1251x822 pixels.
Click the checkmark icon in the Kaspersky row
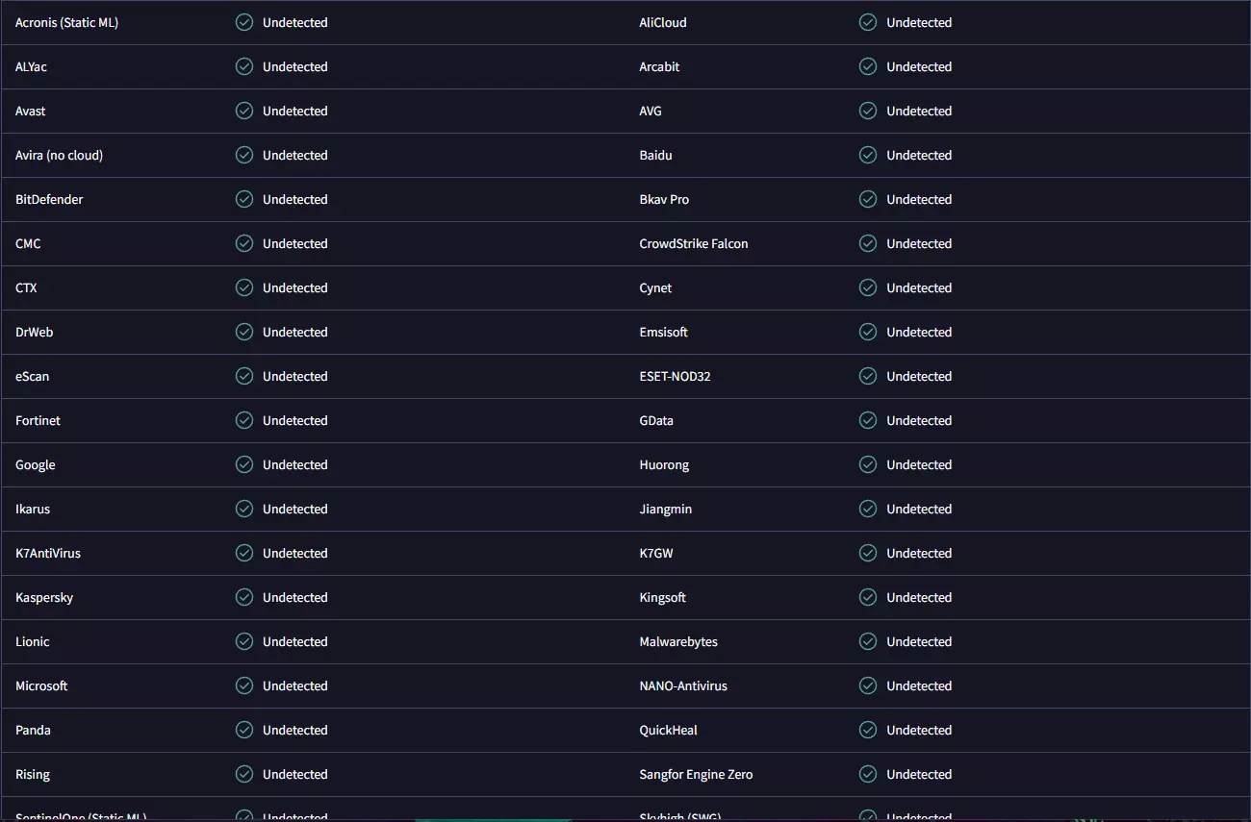(x=244, y=597)
